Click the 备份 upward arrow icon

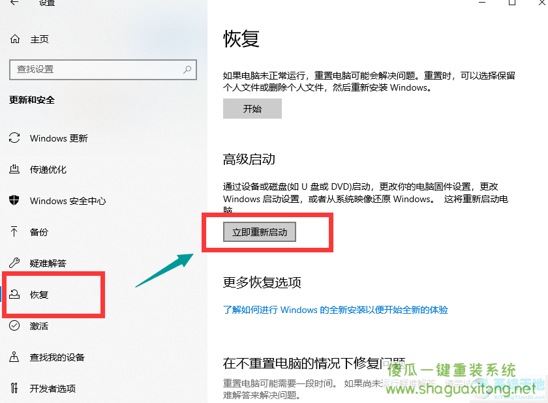(x=14, y=231)
